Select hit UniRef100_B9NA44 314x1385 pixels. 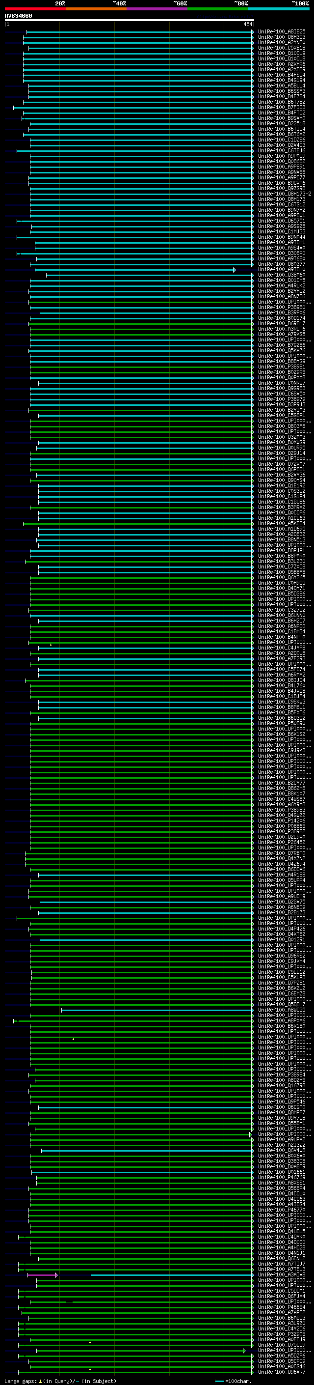282,237
